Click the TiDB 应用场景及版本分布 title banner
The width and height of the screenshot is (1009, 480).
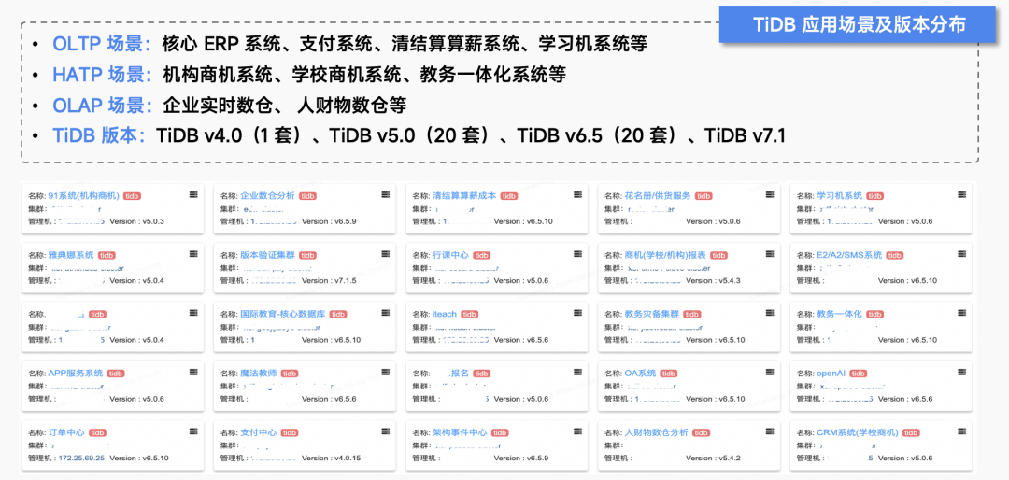pos(860,24)
